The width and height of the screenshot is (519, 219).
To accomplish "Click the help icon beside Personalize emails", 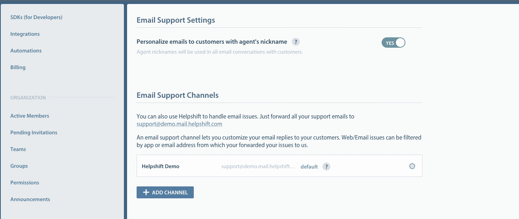I will click(x=295, y=42).
